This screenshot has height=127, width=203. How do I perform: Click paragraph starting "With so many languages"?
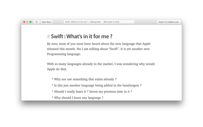[x=101, y=67]
